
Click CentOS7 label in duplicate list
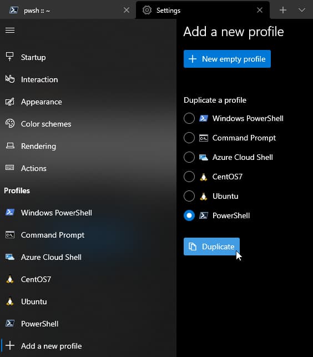(x=228, y=177)
